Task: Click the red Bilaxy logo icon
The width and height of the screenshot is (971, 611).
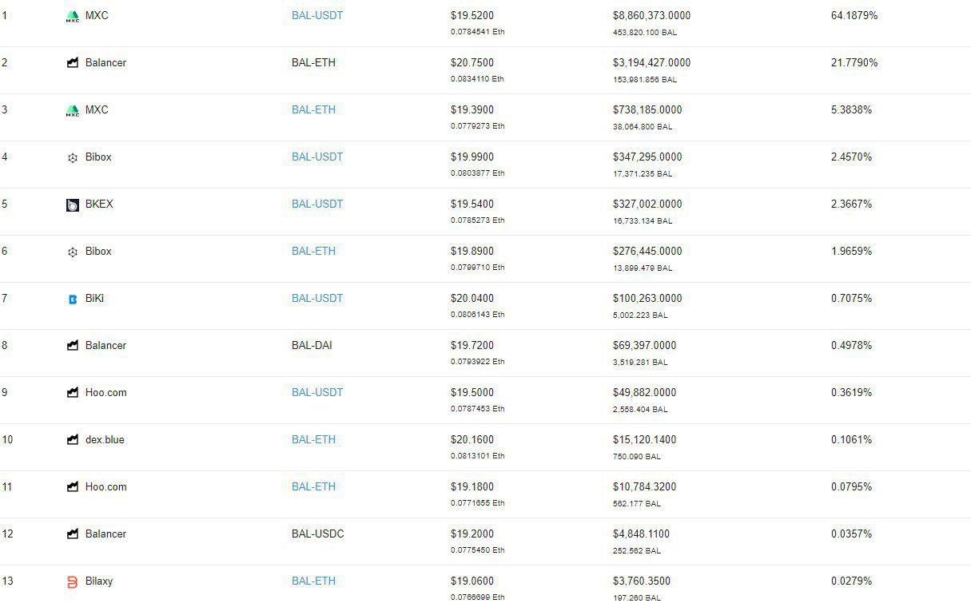Action: click(x=73, y=582)
